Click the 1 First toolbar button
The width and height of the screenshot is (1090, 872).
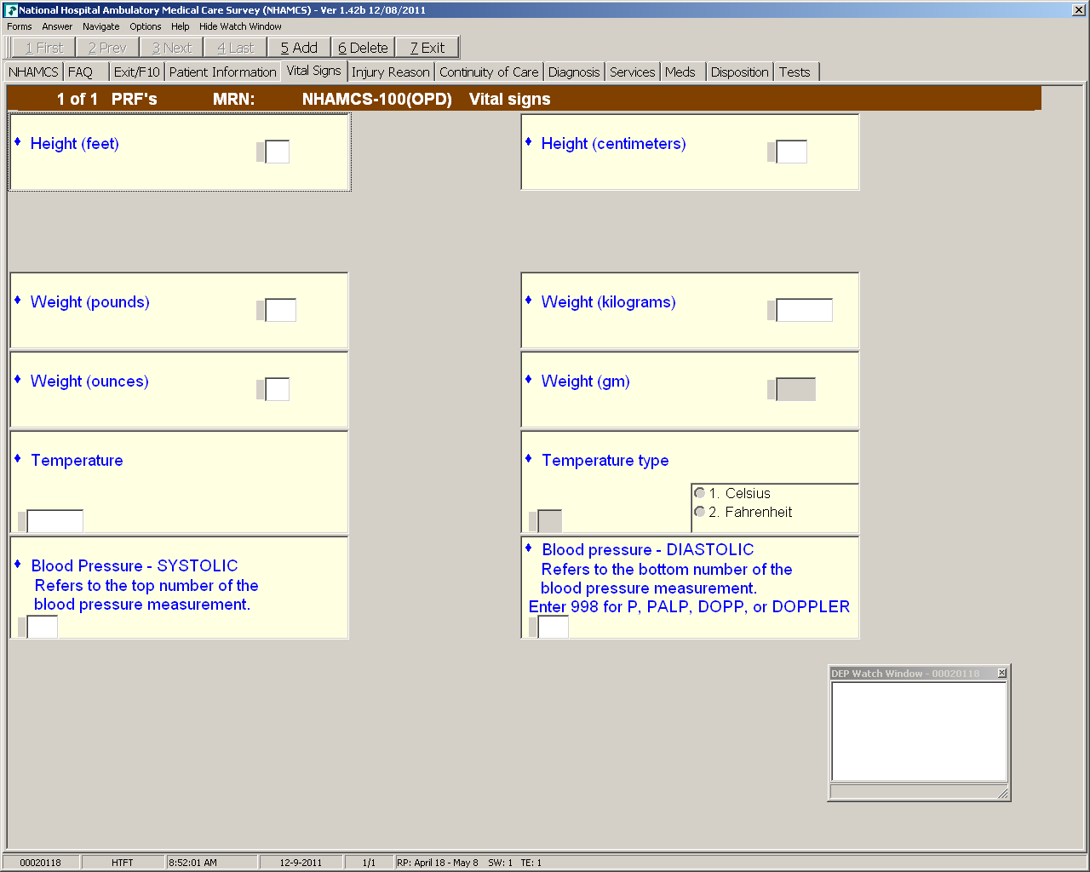pyautogui.click(x=44, y=48)
